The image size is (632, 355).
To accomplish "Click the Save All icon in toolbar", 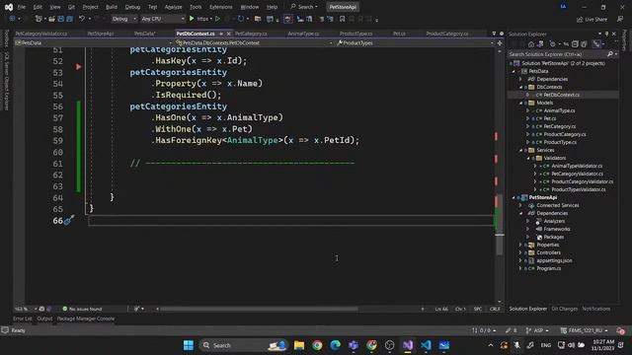I will (x=70, y=19).
